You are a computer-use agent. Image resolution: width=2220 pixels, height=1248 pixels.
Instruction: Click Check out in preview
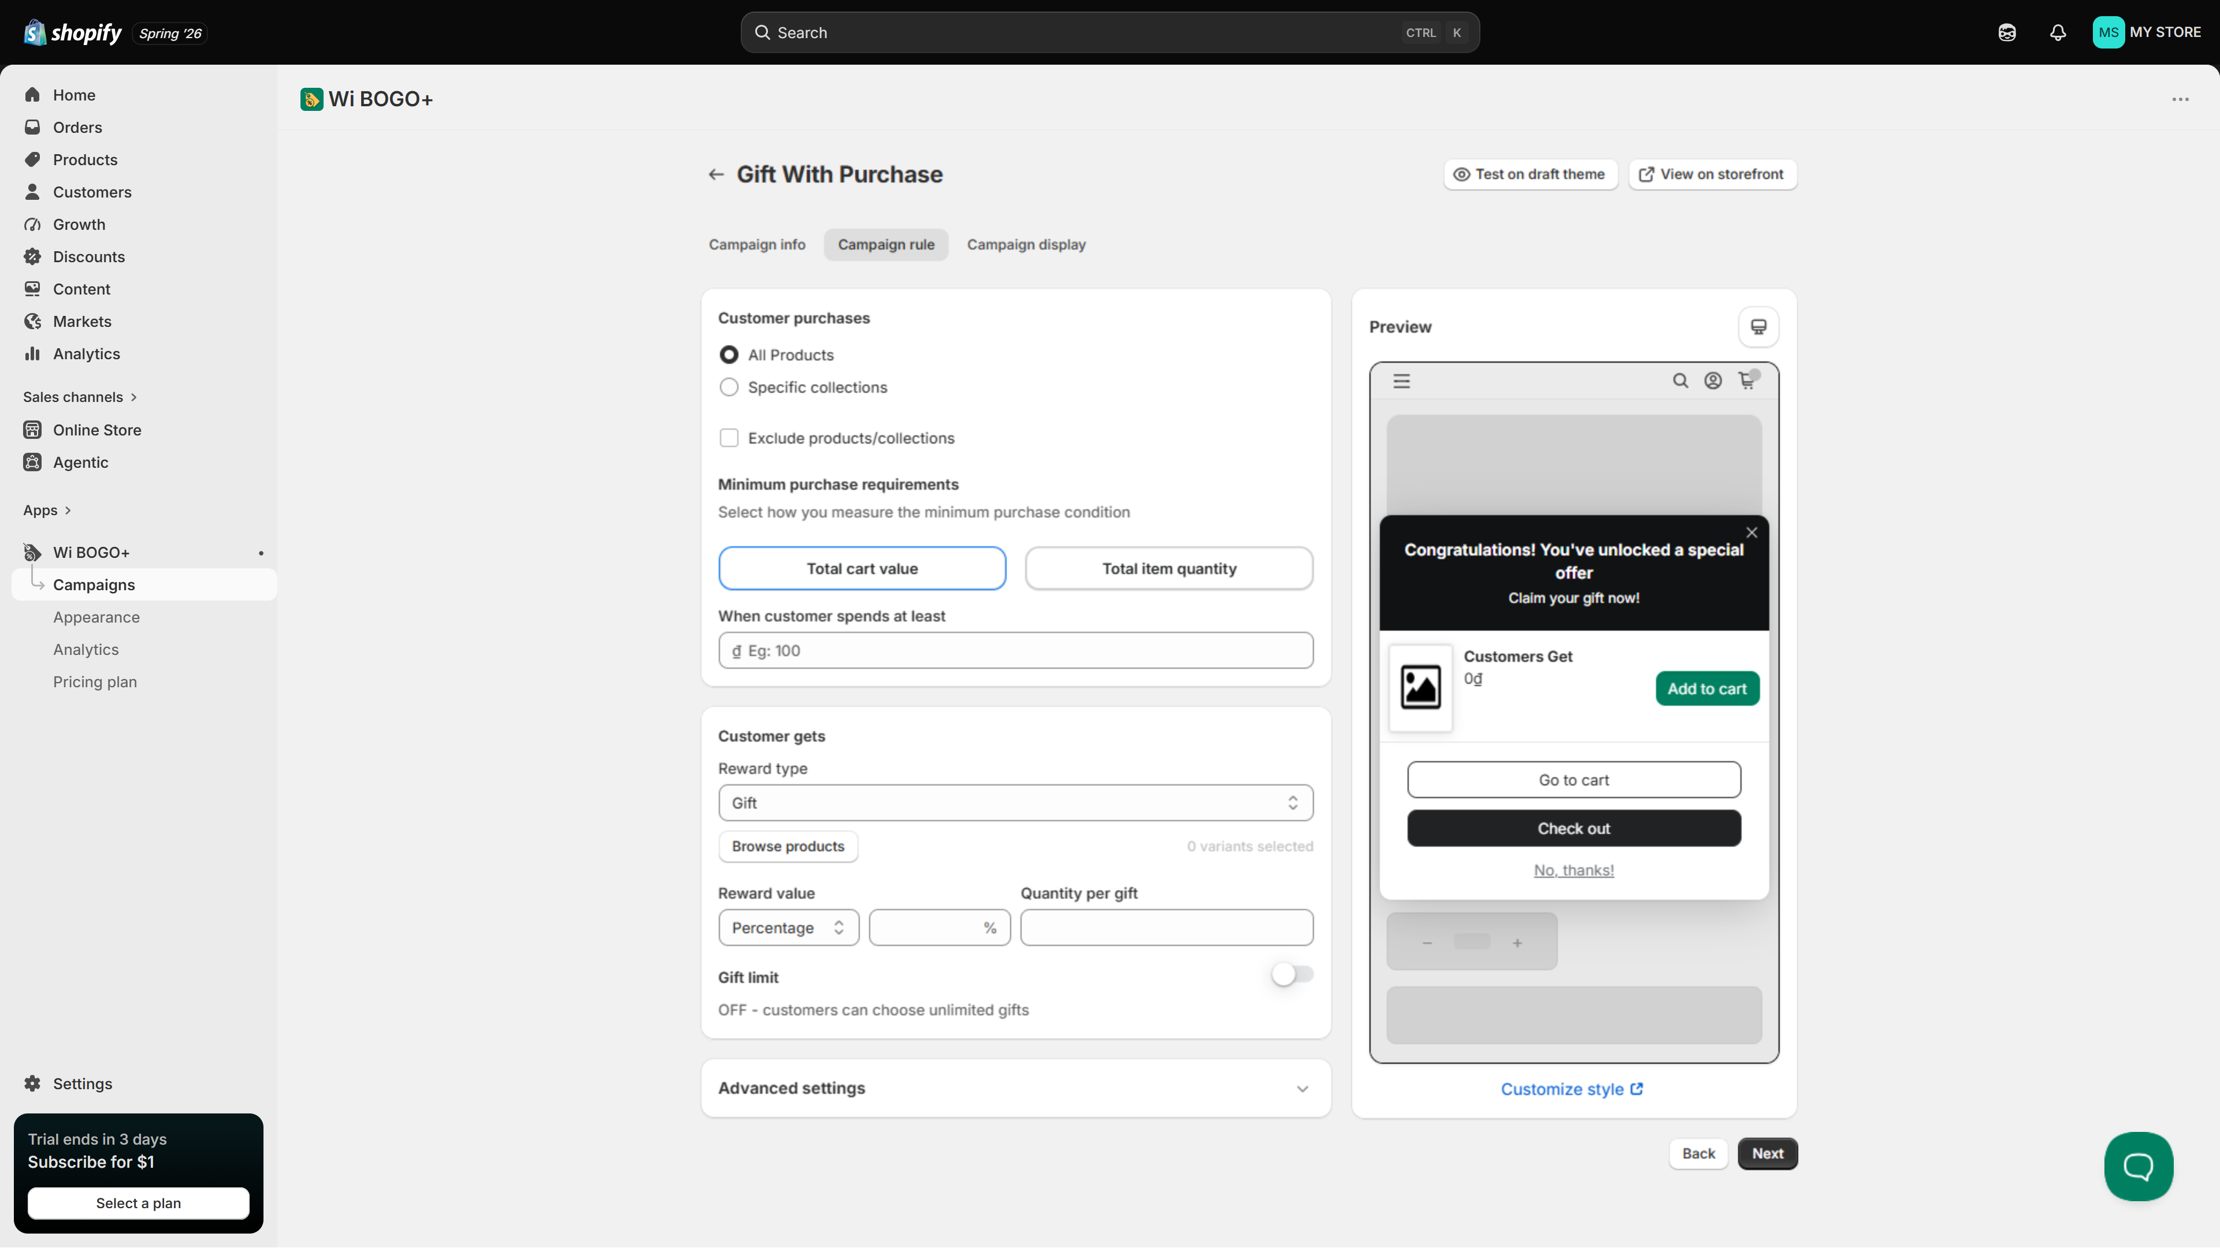coord(1573,829)
